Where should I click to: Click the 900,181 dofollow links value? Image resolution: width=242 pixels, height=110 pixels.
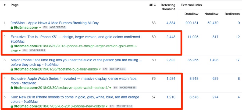[x=192, y=23]
